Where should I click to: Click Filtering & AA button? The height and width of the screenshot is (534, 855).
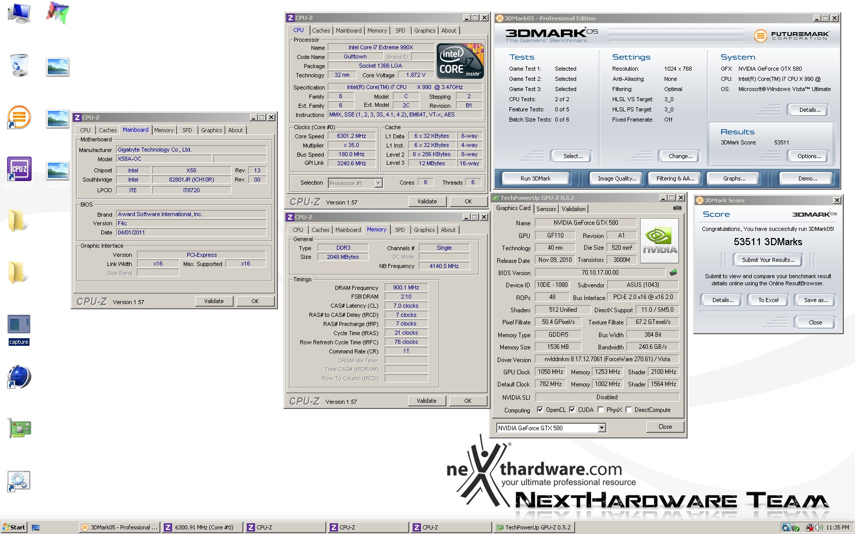(675, 179)
